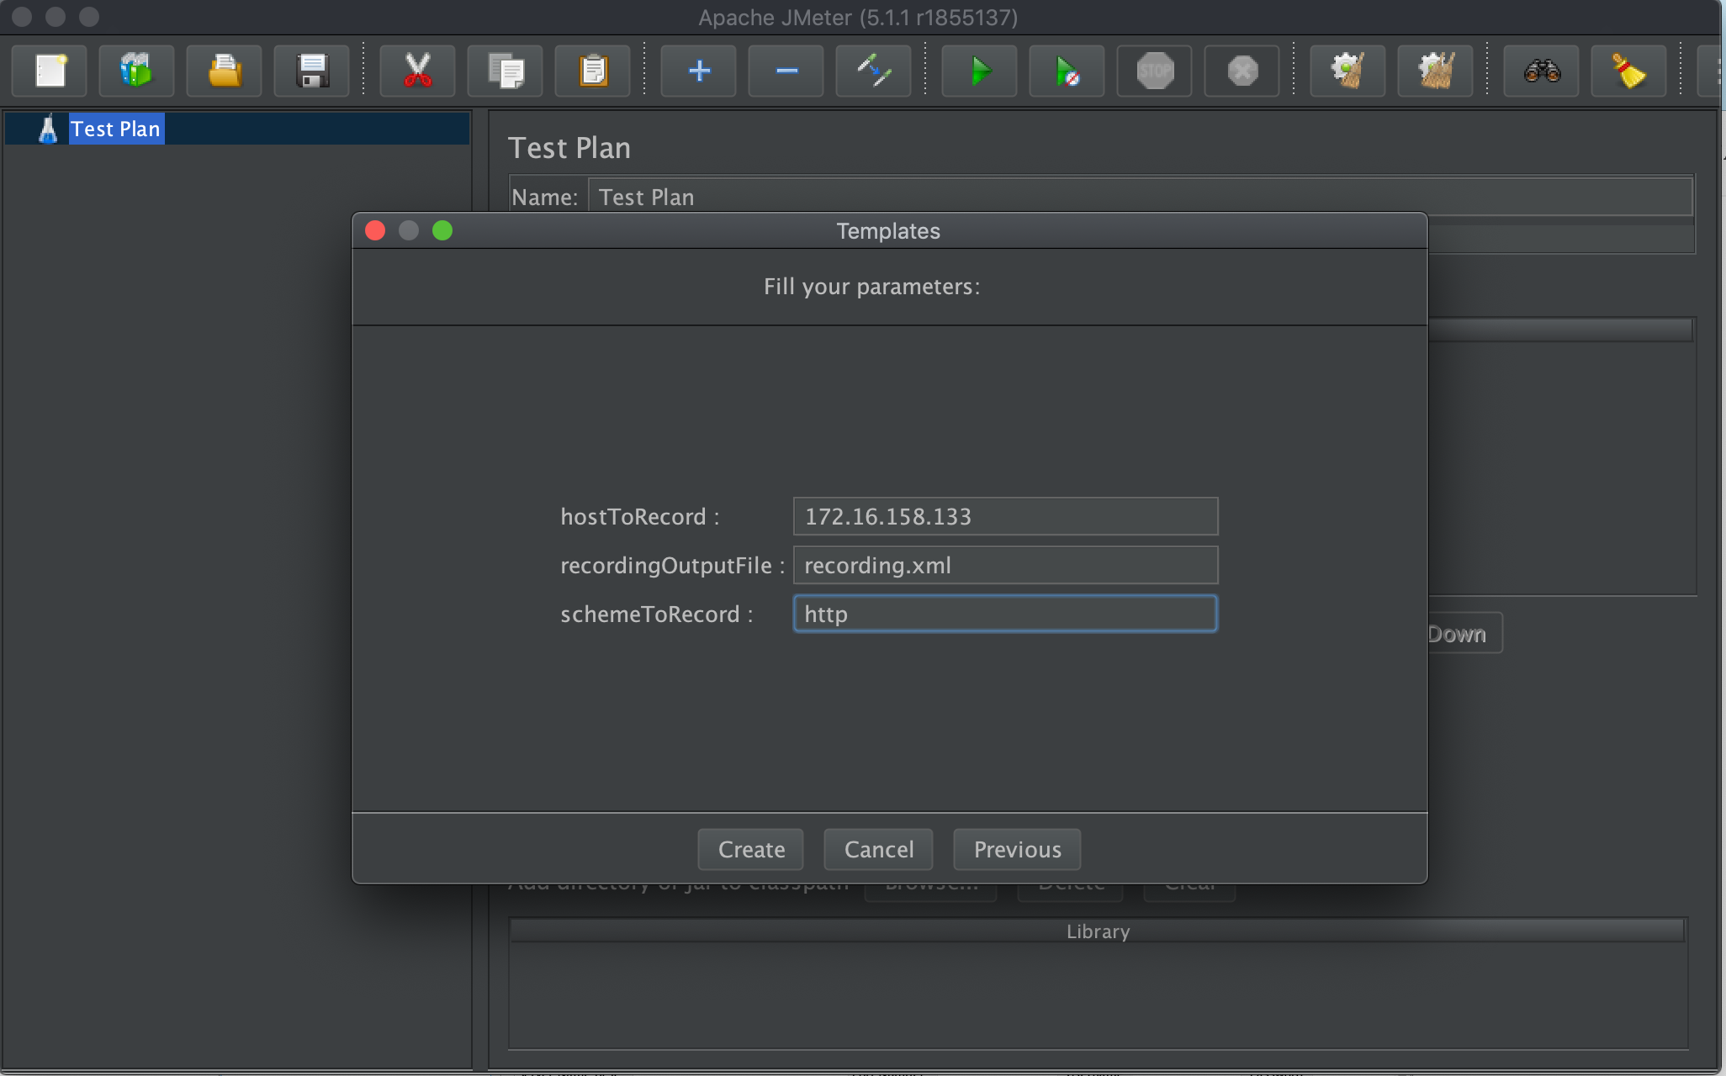Start the test with green play icon
The image size is (1726, 1076).
coord(979,71)
